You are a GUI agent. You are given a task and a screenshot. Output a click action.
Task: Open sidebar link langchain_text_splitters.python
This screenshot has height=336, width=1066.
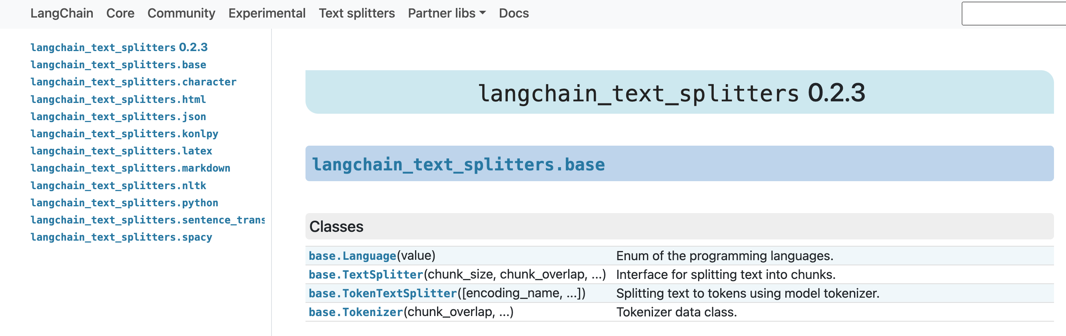coord(124,203)
